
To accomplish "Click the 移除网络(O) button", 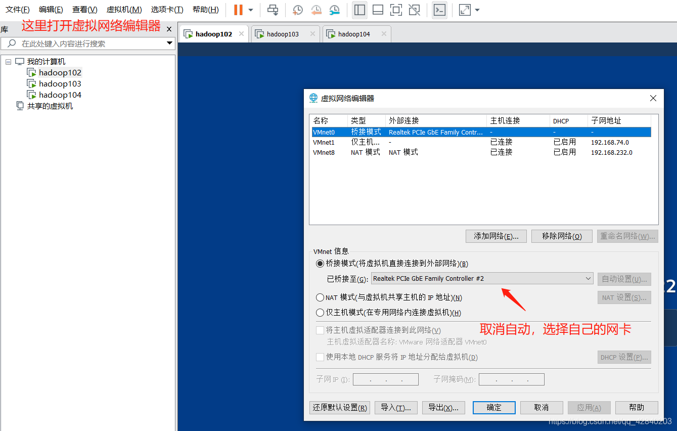I will coord(562,236).
